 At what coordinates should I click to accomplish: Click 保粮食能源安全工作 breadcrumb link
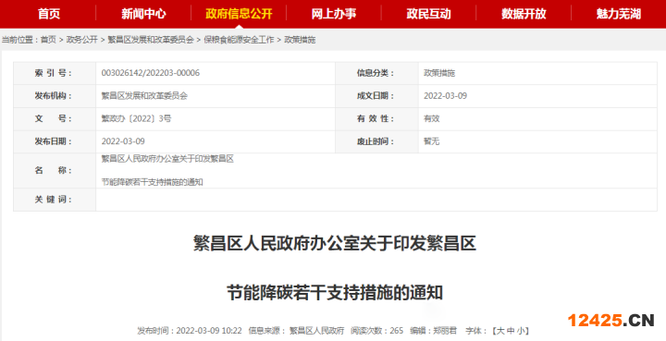pos(239,40)
